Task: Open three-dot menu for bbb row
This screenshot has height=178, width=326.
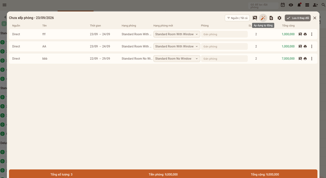Action: click(x=312, y=59)
